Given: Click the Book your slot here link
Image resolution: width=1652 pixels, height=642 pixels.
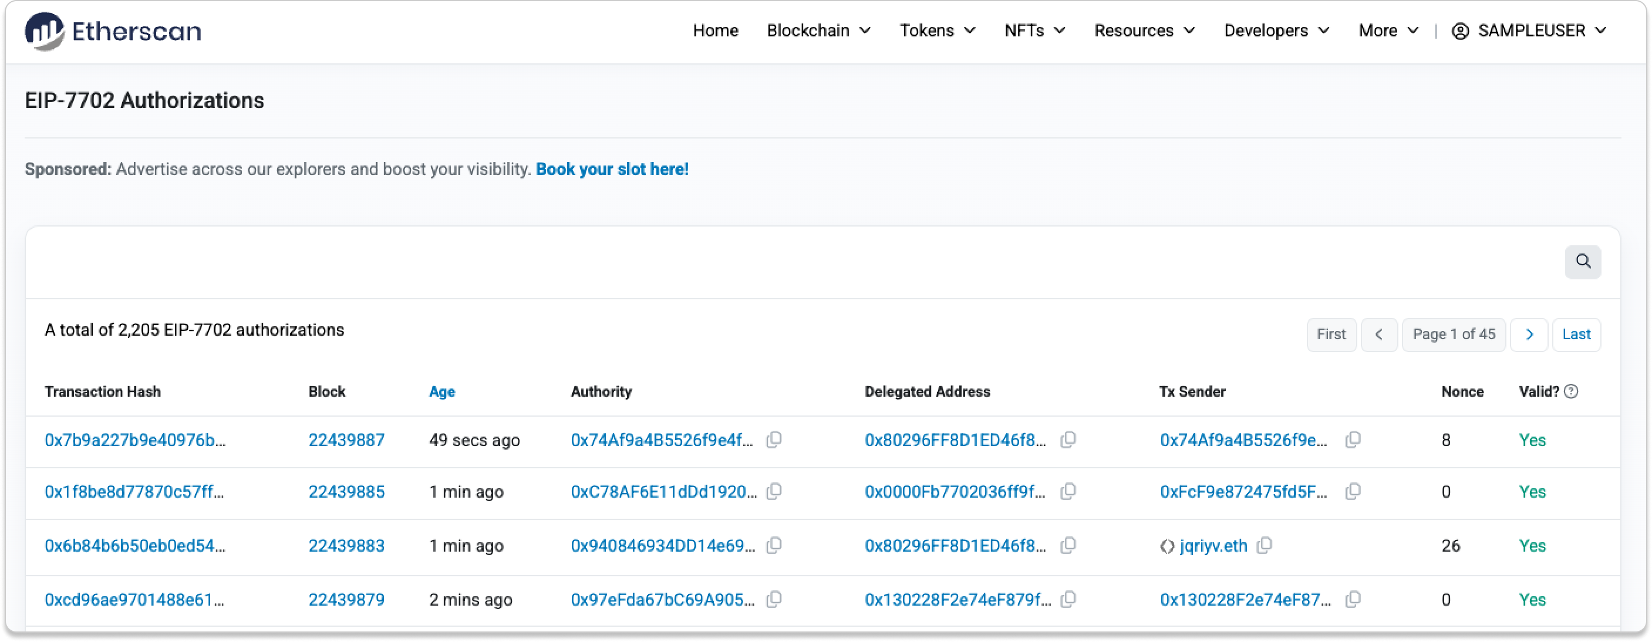Looking at the screenshot, I should point(612,170).
